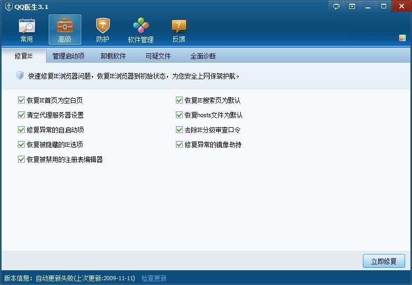Select the 修复IE tab
412x285 pixels.
point(24,56)
